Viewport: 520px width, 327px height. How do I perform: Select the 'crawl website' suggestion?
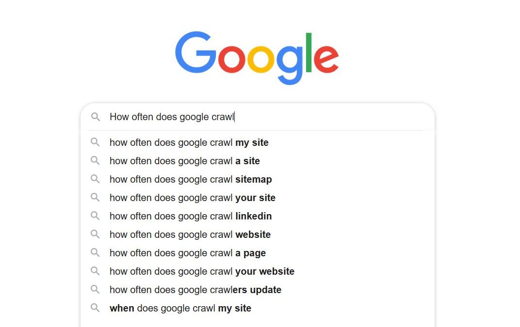[190, 234]
